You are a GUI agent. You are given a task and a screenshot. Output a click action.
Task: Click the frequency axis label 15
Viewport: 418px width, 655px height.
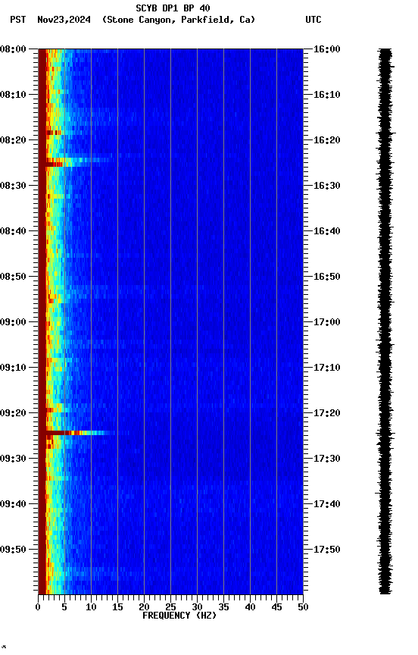(x=117, y=607)
